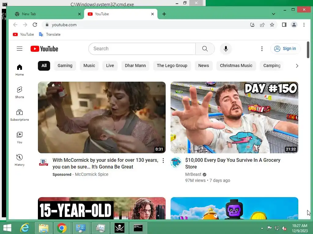Select The Lego Group filter chip
This screenshot has width=313, height=234.
coord(172,66)
